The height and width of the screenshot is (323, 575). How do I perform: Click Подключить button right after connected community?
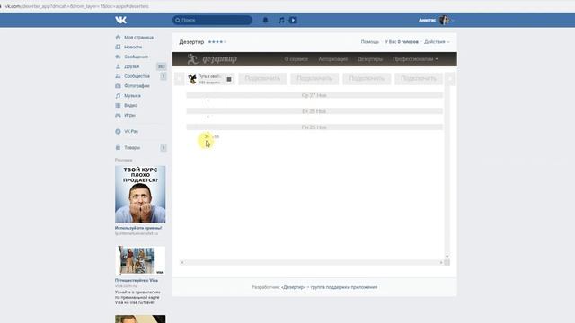pyautogui.click(x=262, y=79)
